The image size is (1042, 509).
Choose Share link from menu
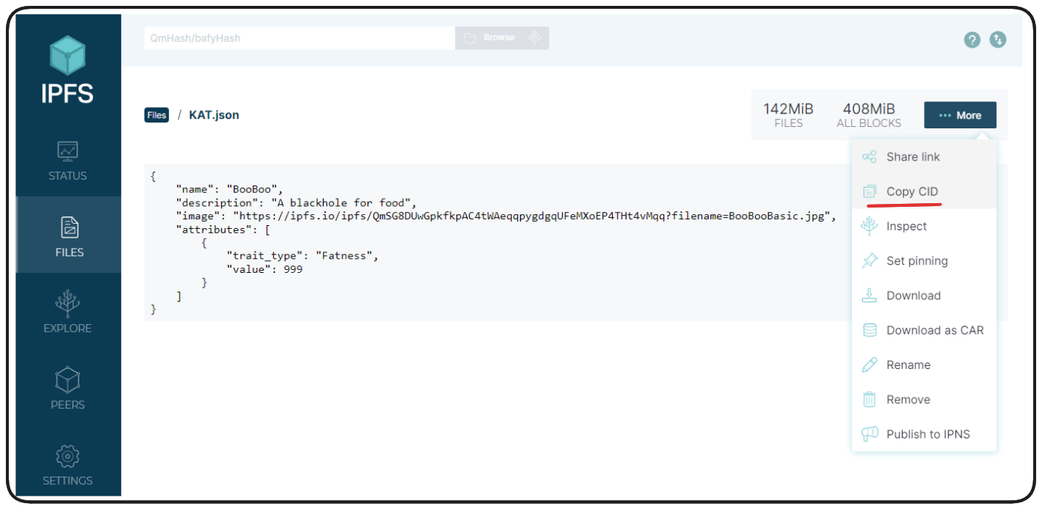click(x=912, y=157)
